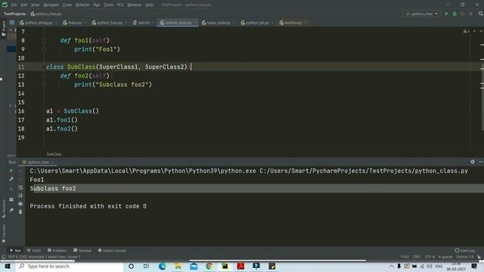Click the Soft-Wrap icon in Run panel
This screenshot has width=484, height=272.
(20, 187)
